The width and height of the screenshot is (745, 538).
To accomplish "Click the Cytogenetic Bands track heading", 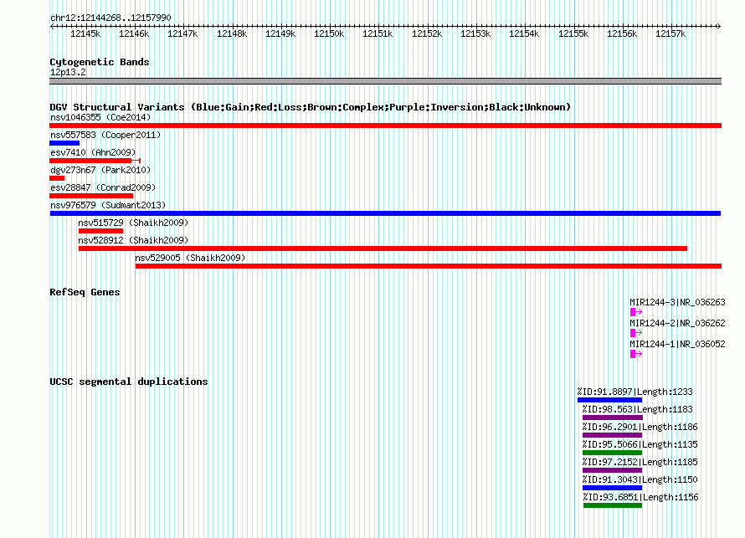I will coord(100,62).
